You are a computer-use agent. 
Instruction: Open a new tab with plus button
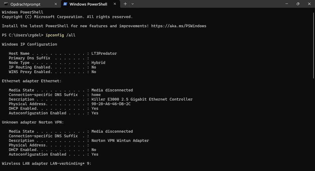125,4
